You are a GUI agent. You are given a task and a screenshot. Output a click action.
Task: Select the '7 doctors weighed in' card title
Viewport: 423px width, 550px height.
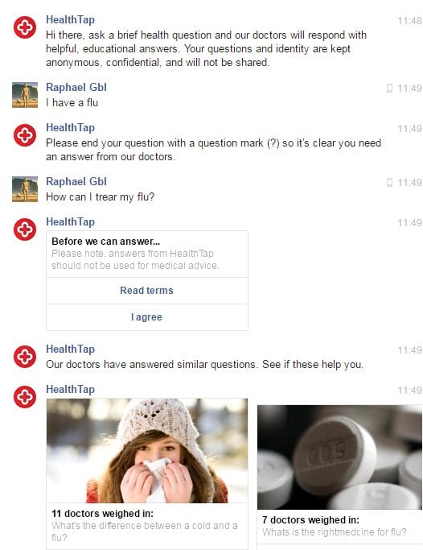pos(310,520)
